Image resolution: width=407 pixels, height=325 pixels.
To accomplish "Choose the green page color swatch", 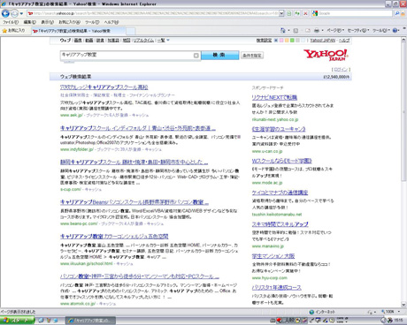I will (292, 41).
